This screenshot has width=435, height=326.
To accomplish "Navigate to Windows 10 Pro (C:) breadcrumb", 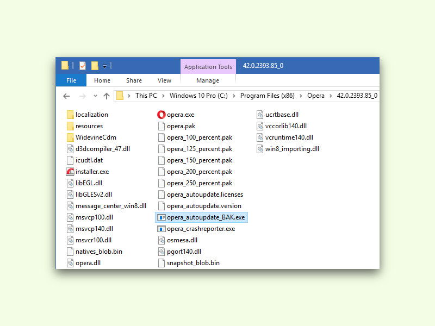I will [x=198, y=96].
